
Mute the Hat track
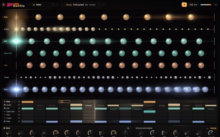click(19, 108)
